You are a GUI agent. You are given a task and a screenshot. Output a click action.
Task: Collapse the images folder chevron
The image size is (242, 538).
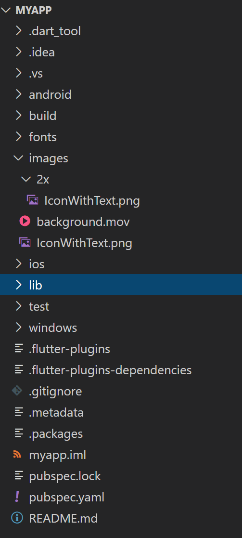[x=18, y=158]
